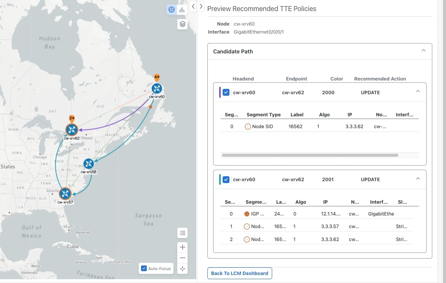This screenshot has width=446, height=283.
Task: Collapse the Candidate Path section
Action: tap(423, 51)
